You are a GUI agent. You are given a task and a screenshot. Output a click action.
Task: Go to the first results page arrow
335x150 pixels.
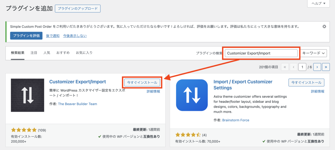(x=285, y=67)
